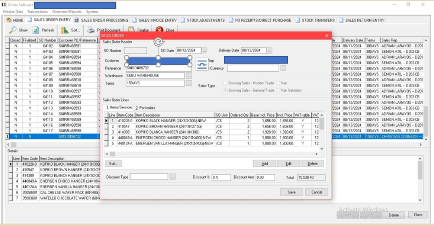Click the red Close icon in toolbar
Viewport: 434px width, 226px height.
(160, 30)
